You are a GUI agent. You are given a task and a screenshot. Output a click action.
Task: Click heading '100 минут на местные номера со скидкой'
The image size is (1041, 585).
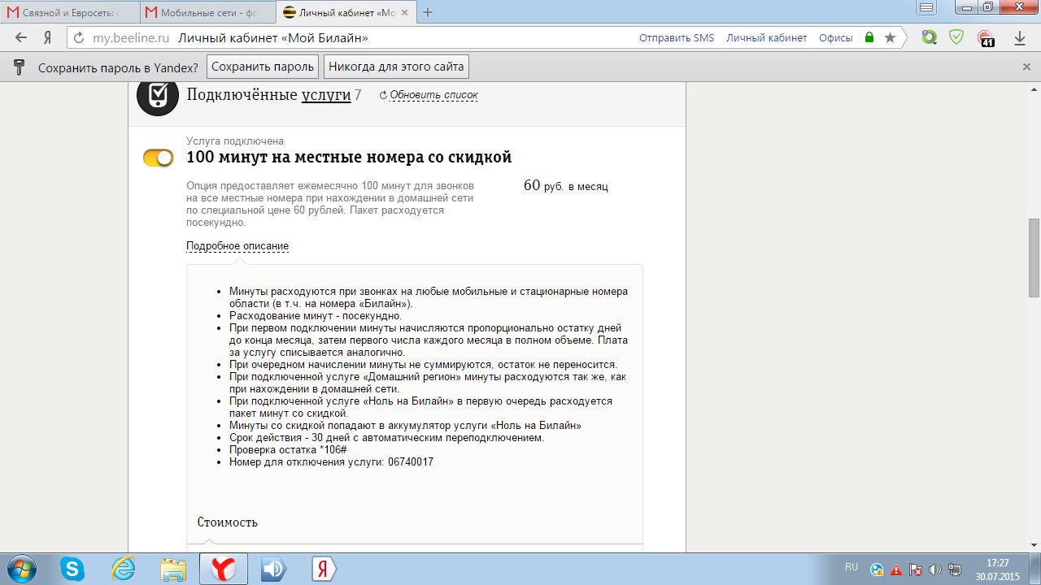pyautogui.click(x=349, y=158)
